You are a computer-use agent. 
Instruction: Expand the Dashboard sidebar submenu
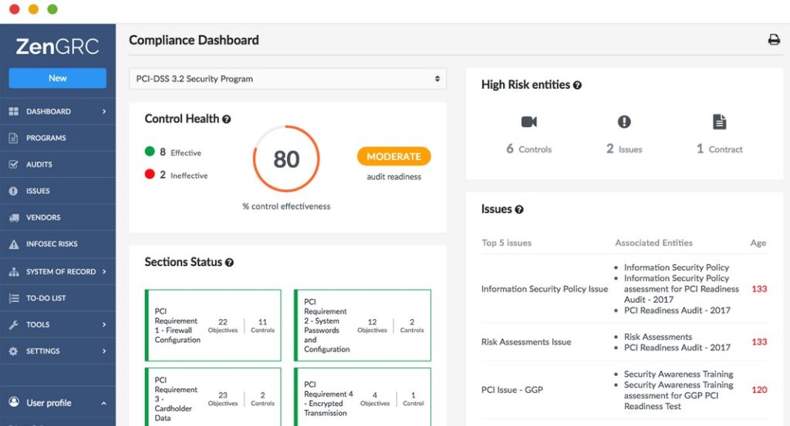(103, 112)
